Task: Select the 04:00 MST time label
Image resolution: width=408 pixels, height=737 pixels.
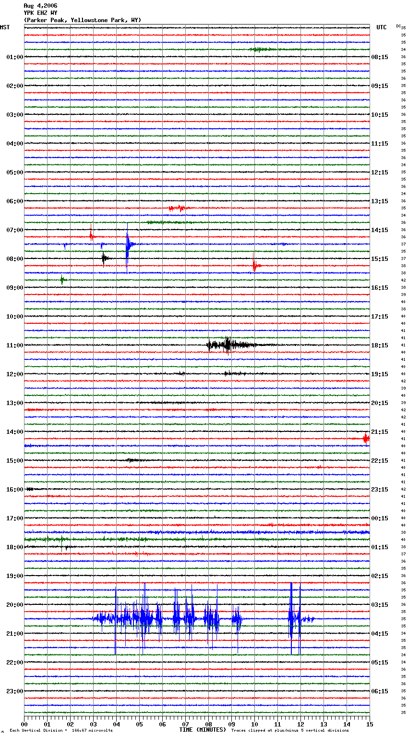Action: coord(14,144)
